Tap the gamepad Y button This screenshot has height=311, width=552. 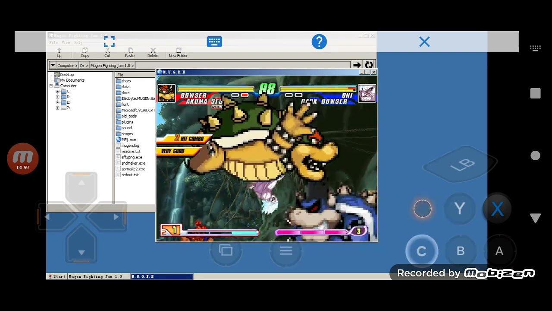coord(460,209)
